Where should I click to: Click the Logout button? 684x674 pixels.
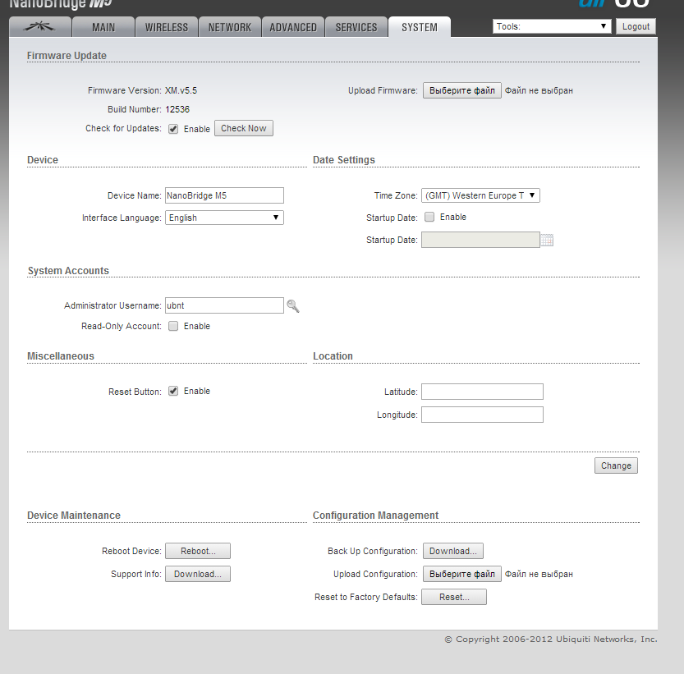point(636,26)
